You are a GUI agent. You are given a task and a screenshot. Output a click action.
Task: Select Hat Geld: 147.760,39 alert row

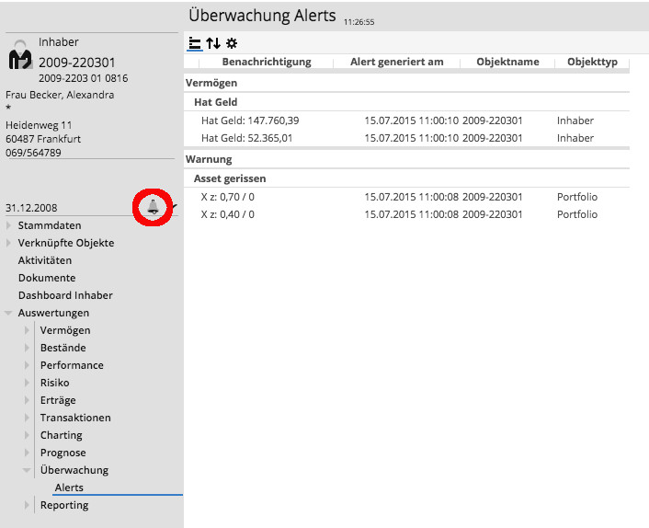(250, 121)
